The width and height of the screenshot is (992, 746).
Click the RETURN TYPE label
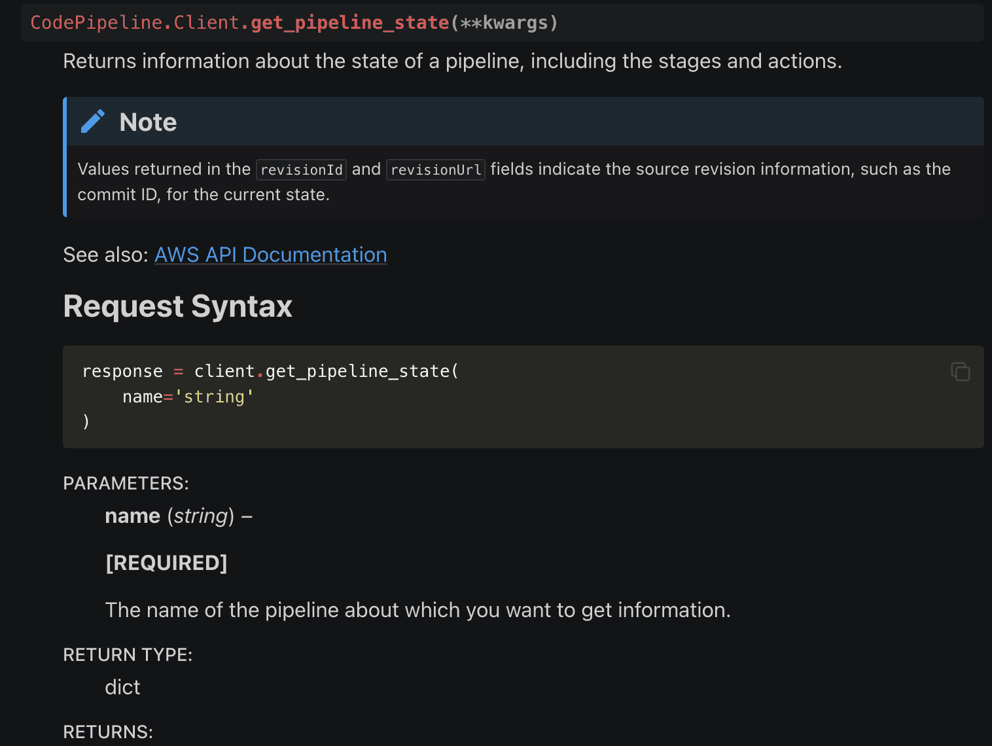pyautogui.click(x=128, y=655)
